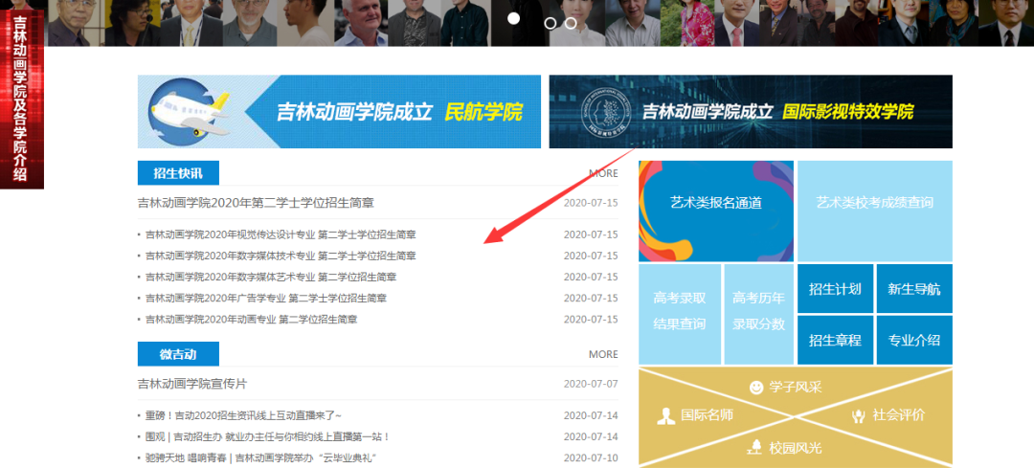Screen dimensions: 1034x468
Task: Expand MORE next to 招生快讯
Action: coord(603,173)
